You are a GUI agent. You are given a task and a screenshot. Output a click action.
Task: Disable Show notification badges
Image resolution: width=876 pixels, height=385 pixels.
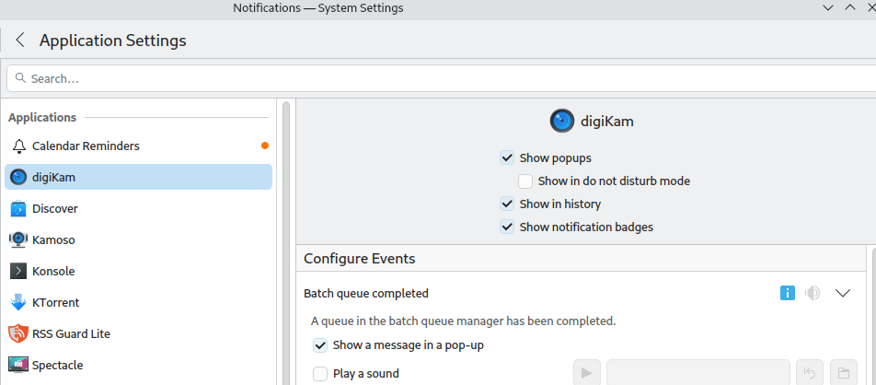[x=507, y=227]
